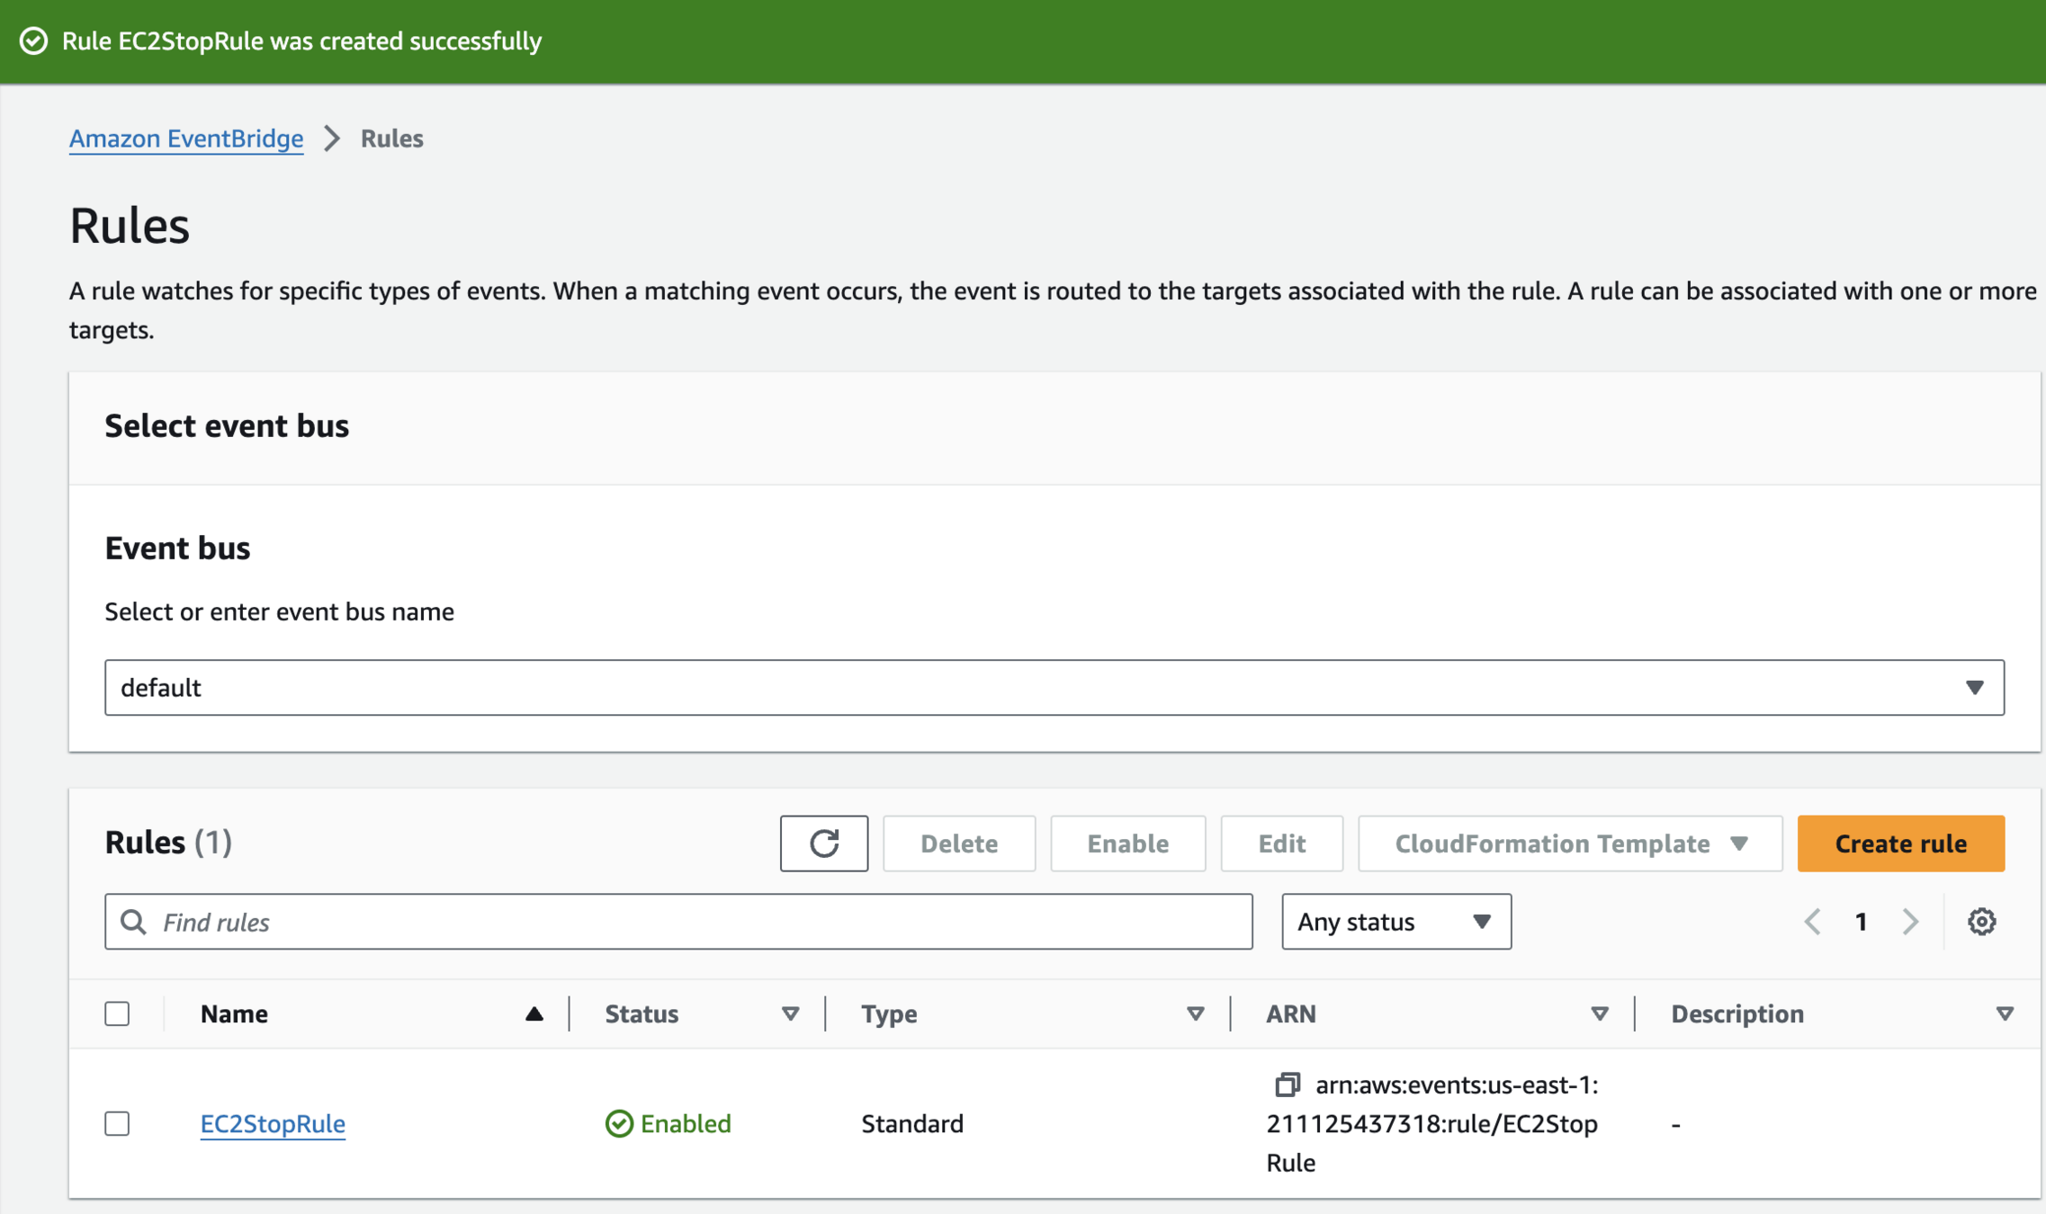Go to next page of rules
This screenshot has height=1214, width=2046.
pos(1910,922)
